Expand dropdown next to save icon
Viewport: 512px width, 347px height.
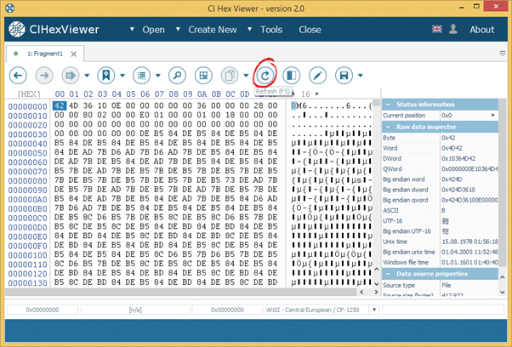pyautogui.click(x=361, y=76)
